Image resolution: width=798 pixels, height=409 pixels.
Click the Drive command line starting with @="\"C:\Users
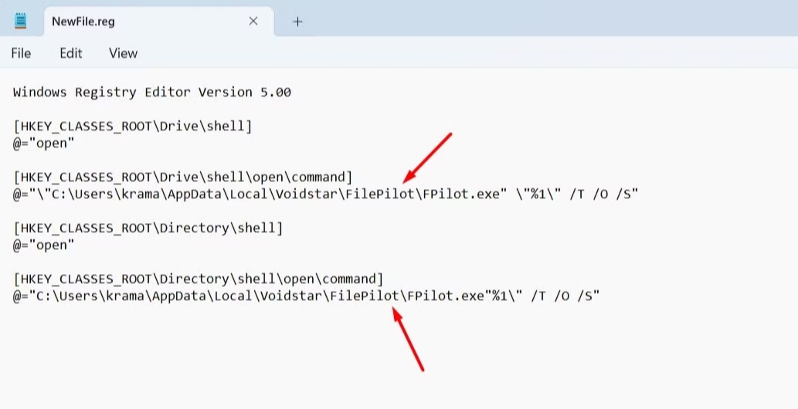[326, 194]
